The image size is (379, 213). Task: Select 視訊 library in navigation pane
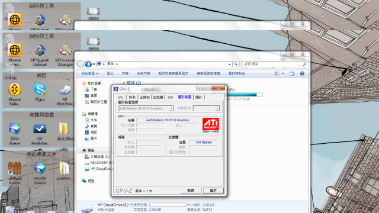coord(94,132)
